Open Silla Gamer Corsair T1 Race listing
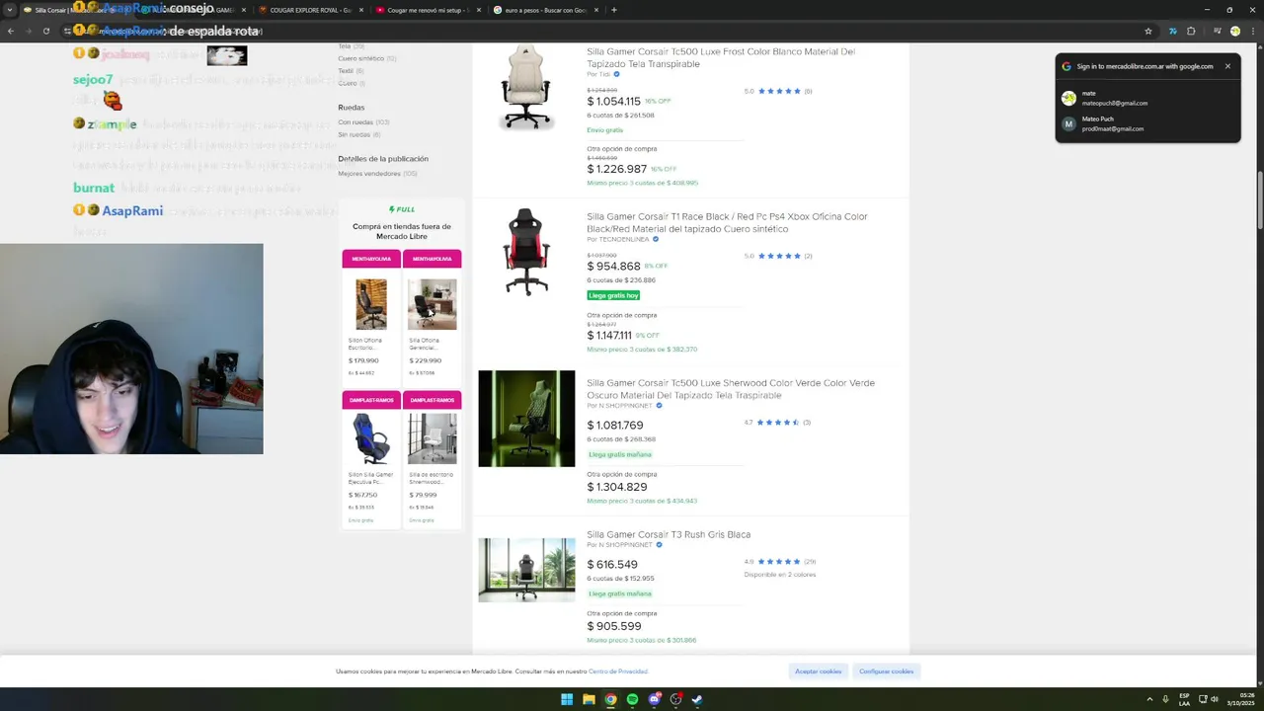The height and width of the screenshot is (711, 1264). [x=727, y=222]
